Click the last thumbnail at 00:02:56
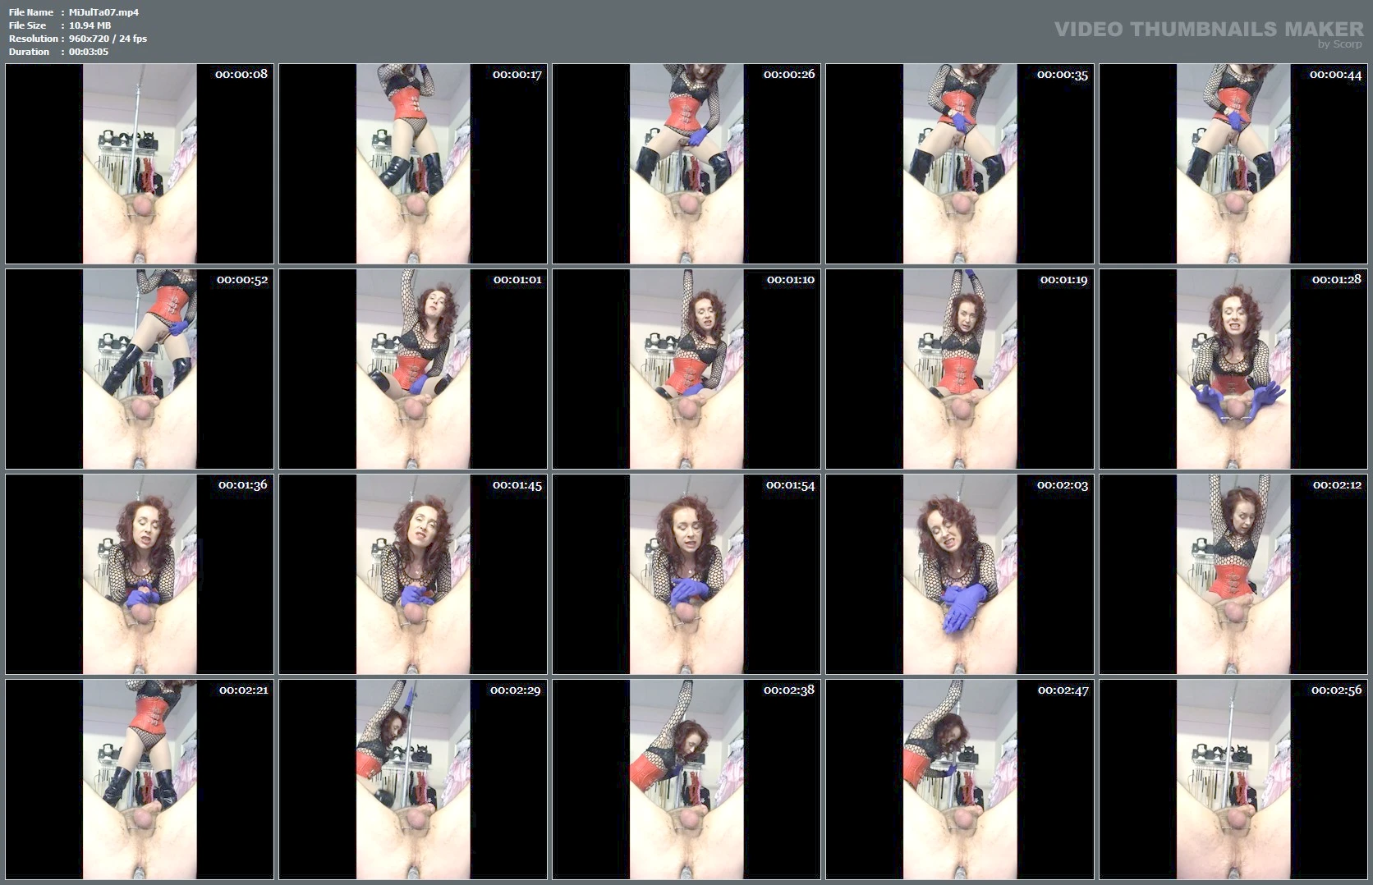Screen dimensions: 1373x885 [1233, 779]
